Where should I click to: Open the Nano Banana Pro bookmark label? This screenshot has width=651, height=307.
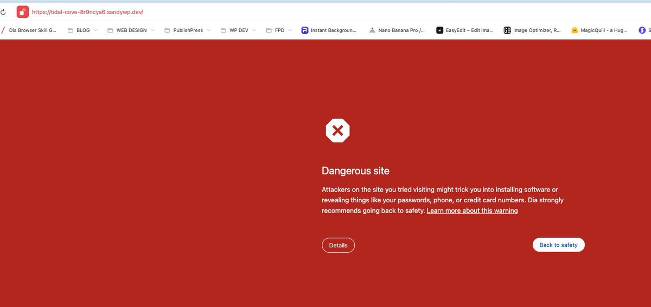pyautogui.click(x=401, y=30)
